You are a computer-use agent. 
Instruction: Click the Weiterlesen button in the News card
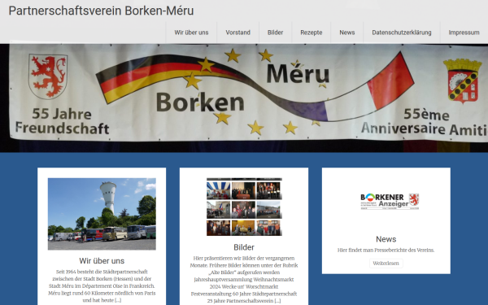(x=386, y=264)
